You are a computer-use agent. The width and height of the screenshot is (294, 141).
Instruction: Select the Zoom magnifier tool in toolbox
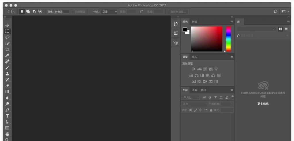pyautogui.click(x=7, y=140)
